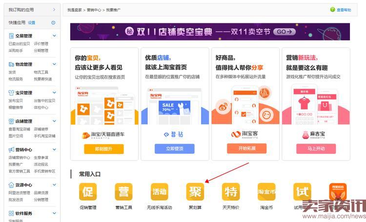This screenshot has width=366, height=222.
Task: Collapse the 交易管理 section chevron
Action: [54, 36]
